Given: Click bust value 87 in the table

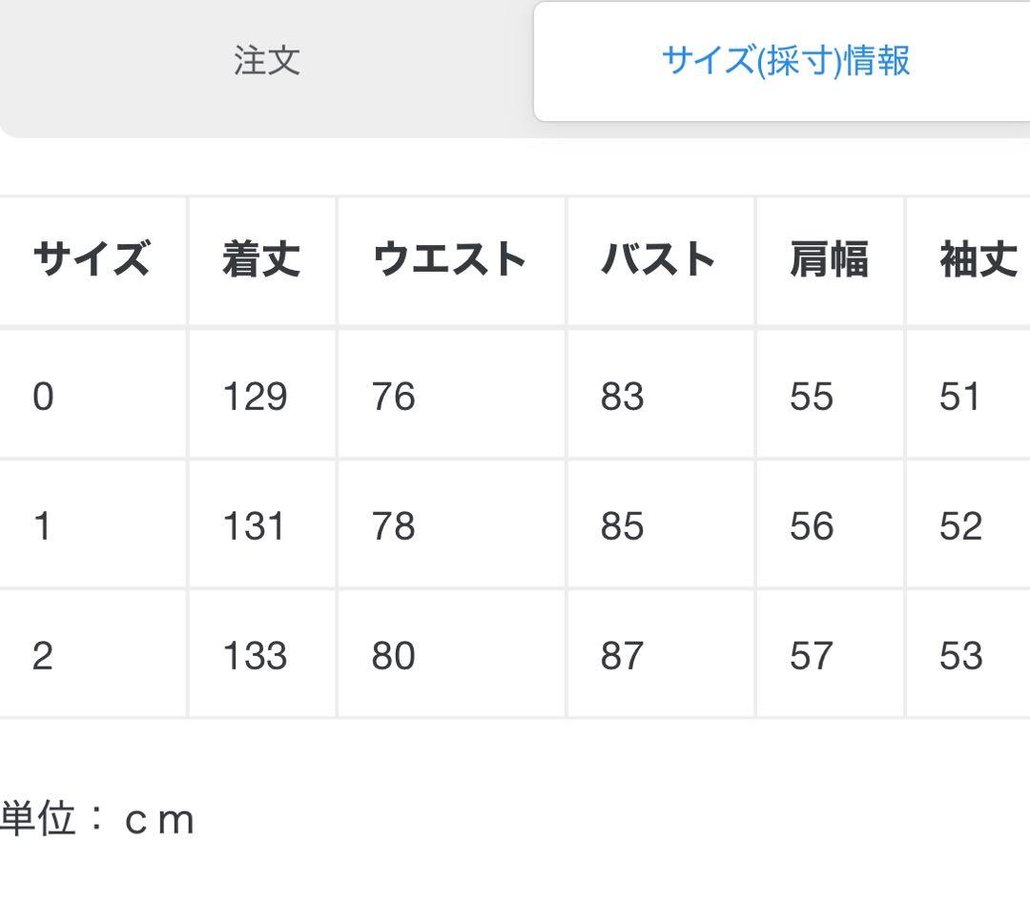Looking at the screenshot, I should (622, 656).
